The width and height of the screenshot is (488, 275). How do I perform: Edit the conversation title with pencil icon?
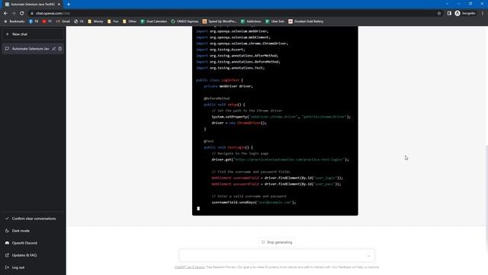pyautogui.click(x=54, y=49)
